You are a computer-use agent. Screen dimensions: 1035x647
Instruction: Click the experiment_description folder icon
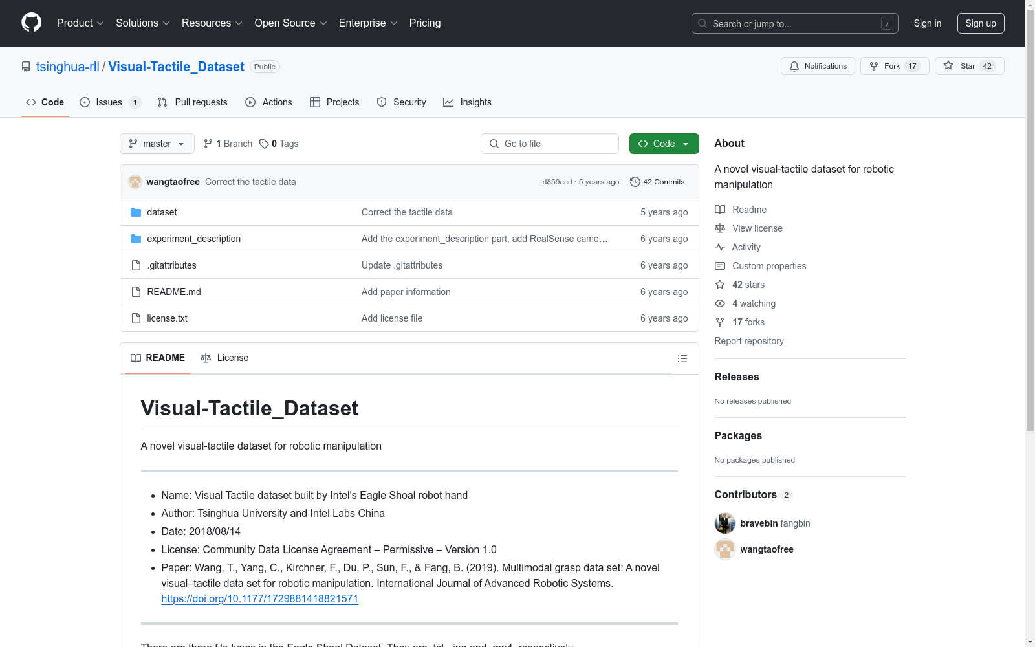click(x=136, y=239)
